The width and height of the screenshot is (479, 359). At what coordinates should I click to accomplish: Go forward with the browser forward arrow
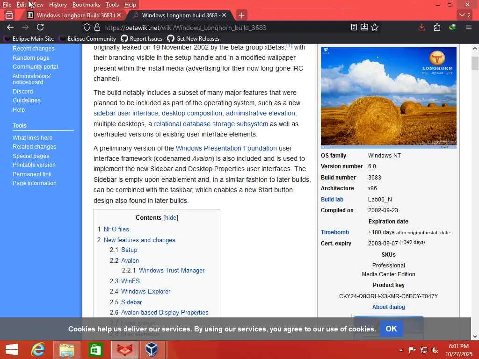click(x=25, y=27)
